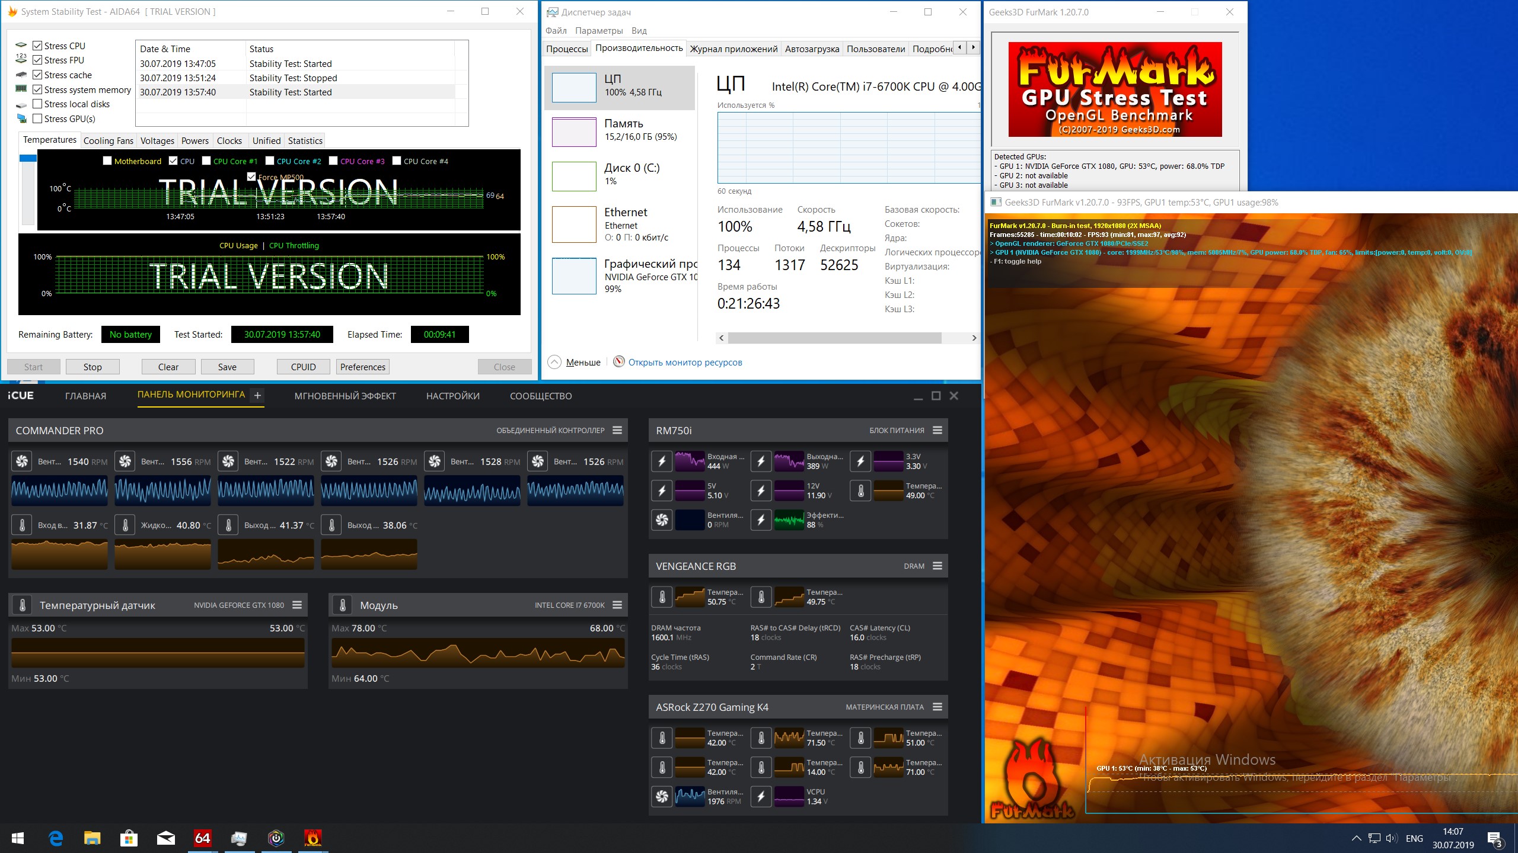Click thermometer icon for 50.75 °C DRAM

pyautogui.click(x=662, y=597)
